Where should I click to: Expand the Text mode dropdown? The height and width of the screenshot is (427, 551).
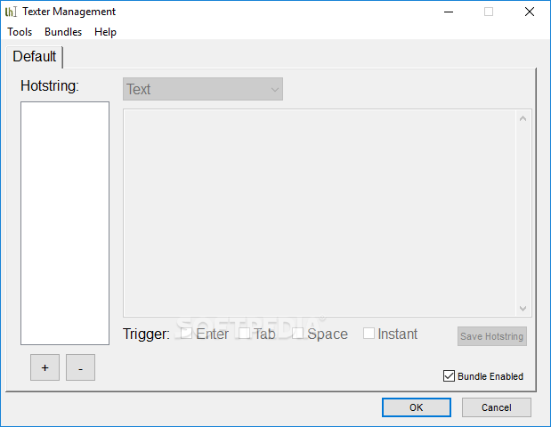[203, 89]
